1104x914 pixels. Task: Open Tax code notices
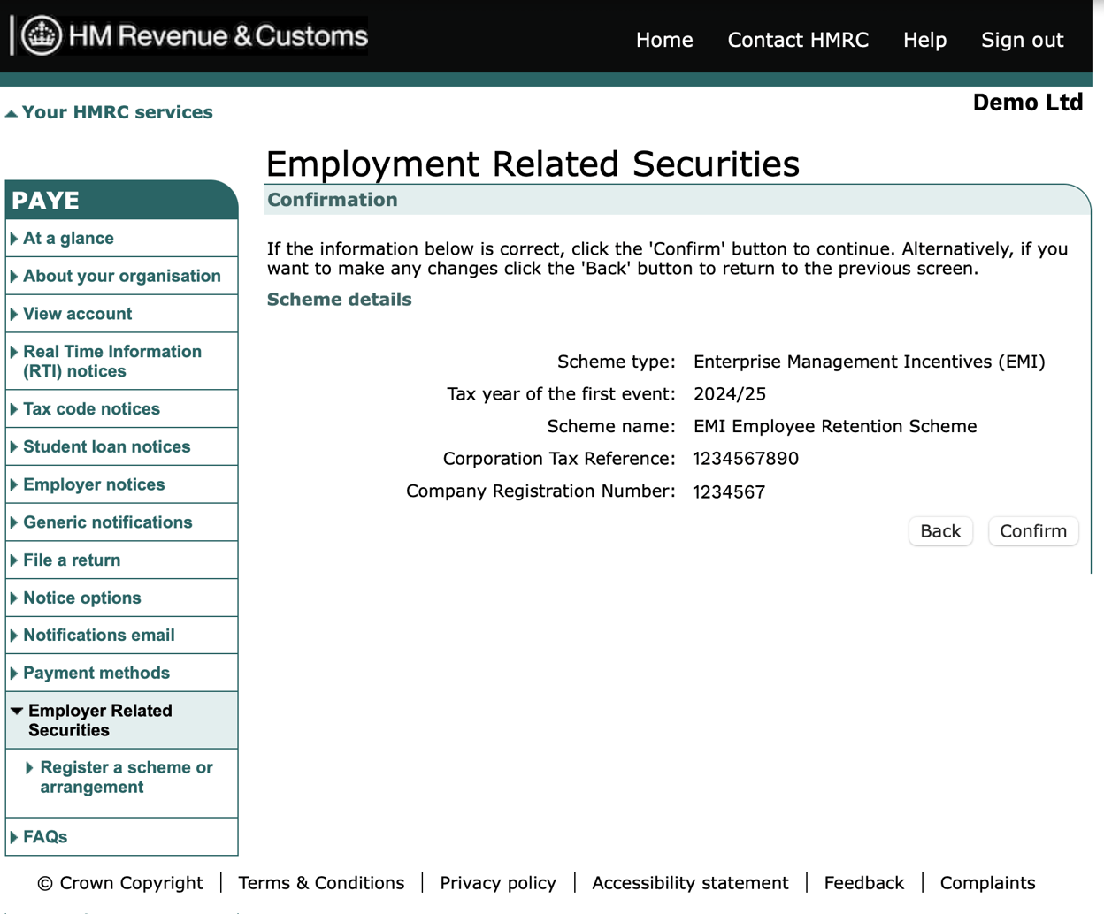92,408
